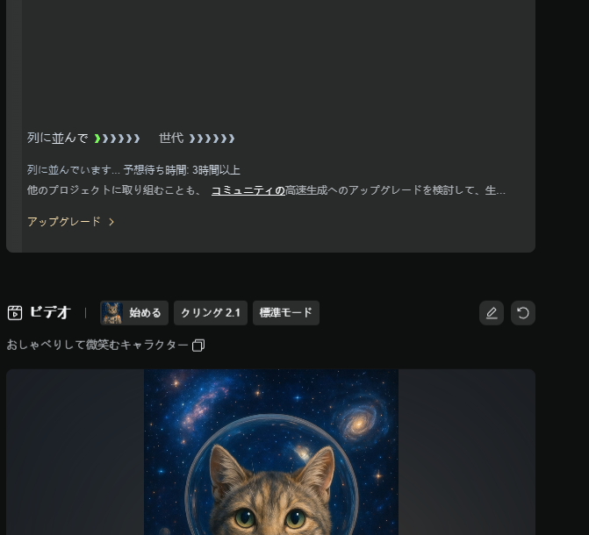Click the 世代 progress chevrons
Image resolution: width=589 pixels, height=535 pixels.
pos(212,139)
